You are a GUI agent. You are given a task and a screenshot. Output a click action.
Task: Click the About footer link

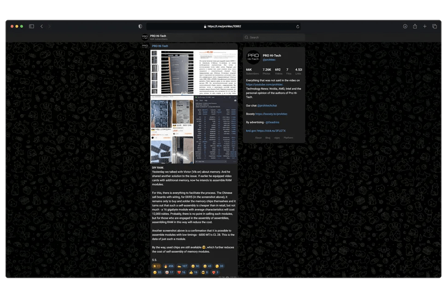[x=258, y=138]
